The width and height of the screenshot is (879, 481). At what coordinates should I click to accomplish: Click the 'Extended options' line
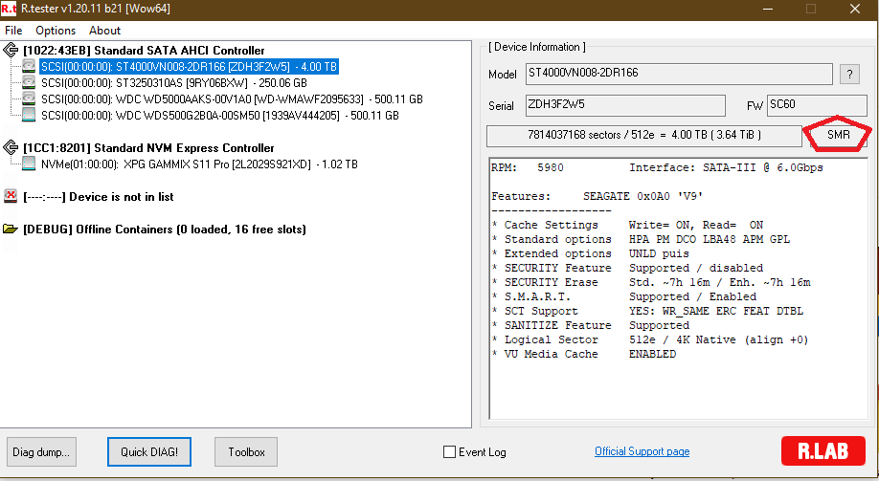pyautogui.click(x=590, y=253)
